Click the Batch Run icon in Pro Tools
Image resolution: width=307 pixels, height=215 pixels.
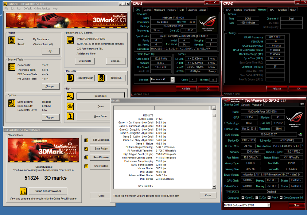pyautogui.click(x=101, y=78)
